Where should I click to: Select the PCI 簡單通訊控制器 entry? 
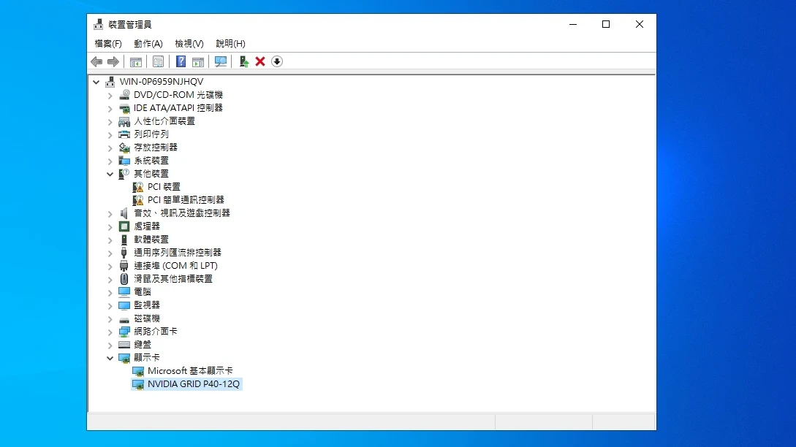click(x=186, y=200)
